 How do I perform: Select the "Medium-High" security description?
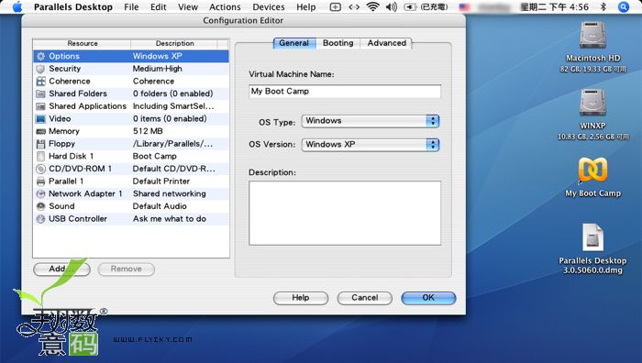pyautogui.click(x=157, y=69)
